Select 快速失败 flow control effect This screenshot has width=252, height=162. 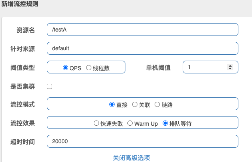pos(96,123)
